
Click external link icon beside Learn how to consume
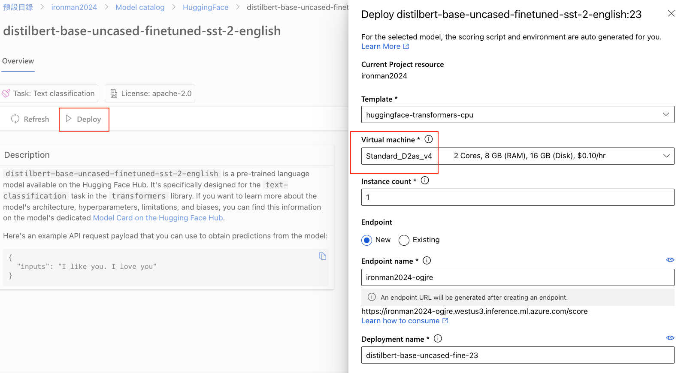pos(445,321)
